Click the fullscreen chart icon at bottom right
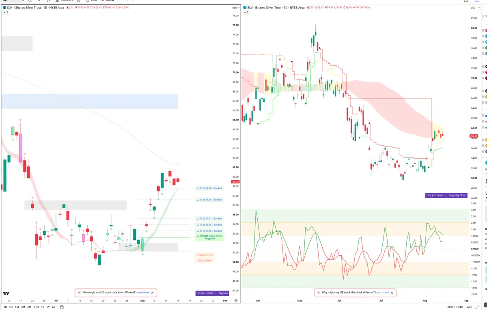Viewport: 487px width, 310px height. pos(476,307)
